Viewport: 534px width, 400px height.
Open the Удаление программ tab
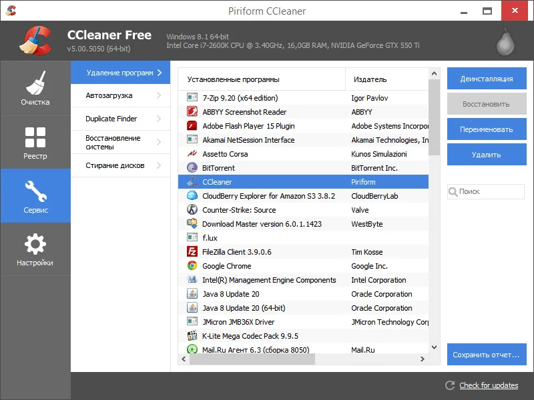(120, 73)
